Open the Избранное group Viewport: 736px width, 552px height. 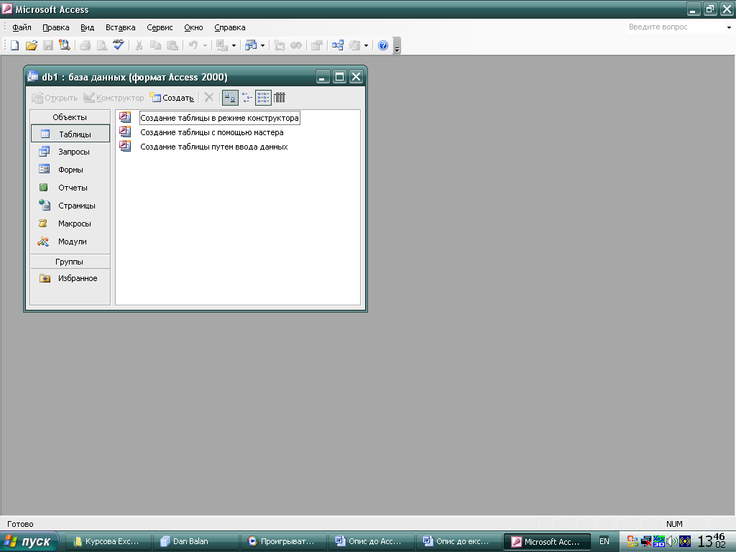tap(70, 278)
